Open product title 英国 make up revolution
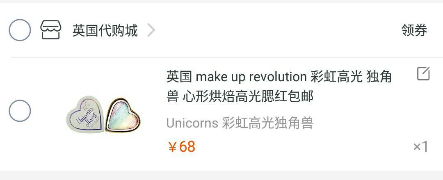This screenshot has height=180, width=443. 279,87
